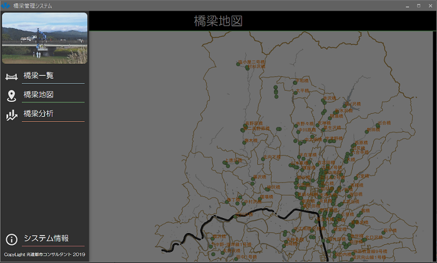The image size is (437, 263).
Task: Show システム情報 from the sidebar
Action: point(46,239)
